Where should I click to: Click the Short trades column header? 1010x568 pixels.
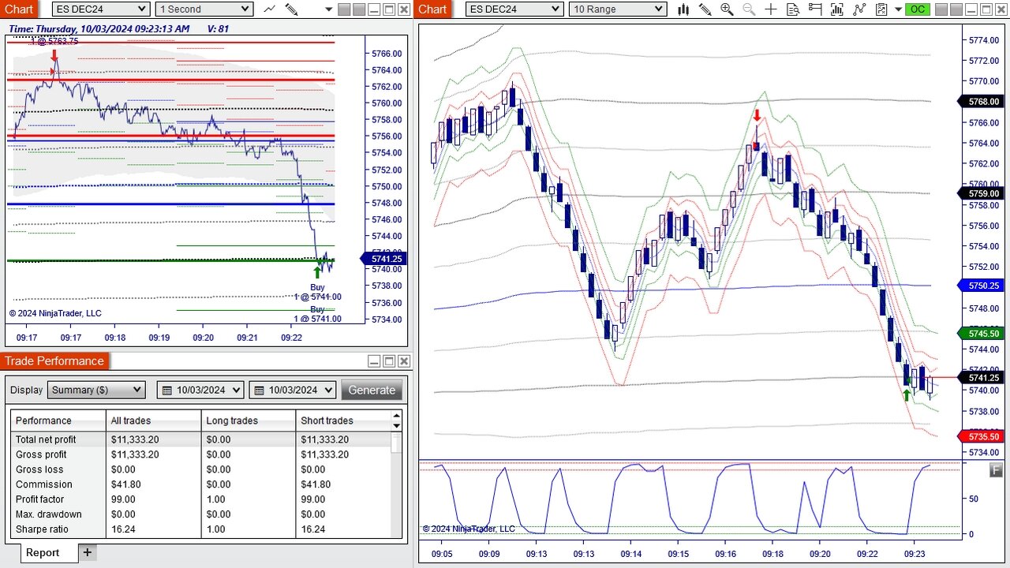[343, 420]
